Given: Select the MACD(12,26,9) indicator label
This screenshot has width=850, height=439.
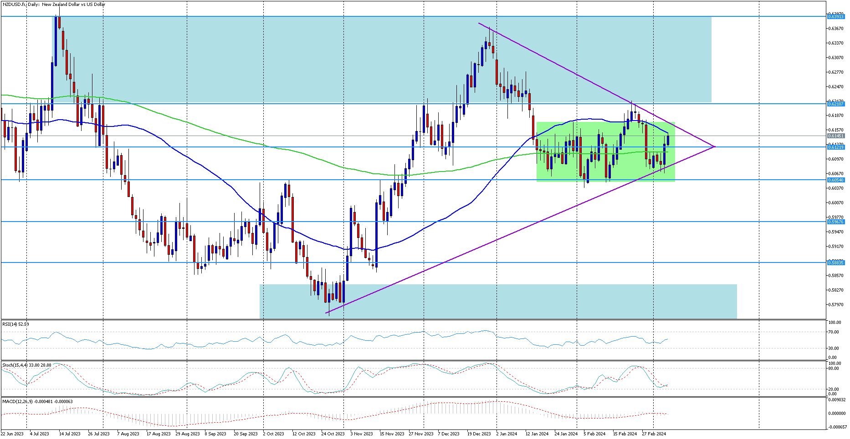Looking at the screenshot, I should (x=37, y=401).
